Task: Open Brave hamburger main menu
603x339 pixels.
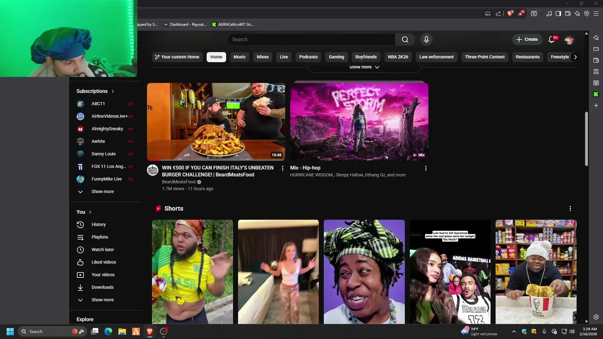Action: (x=596, y=14)
